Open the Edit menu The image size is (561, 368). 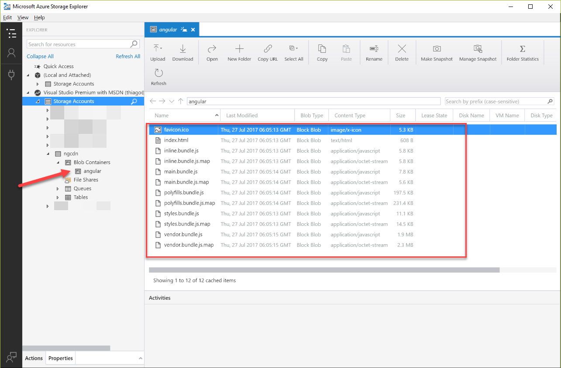[x=7, y=17]
